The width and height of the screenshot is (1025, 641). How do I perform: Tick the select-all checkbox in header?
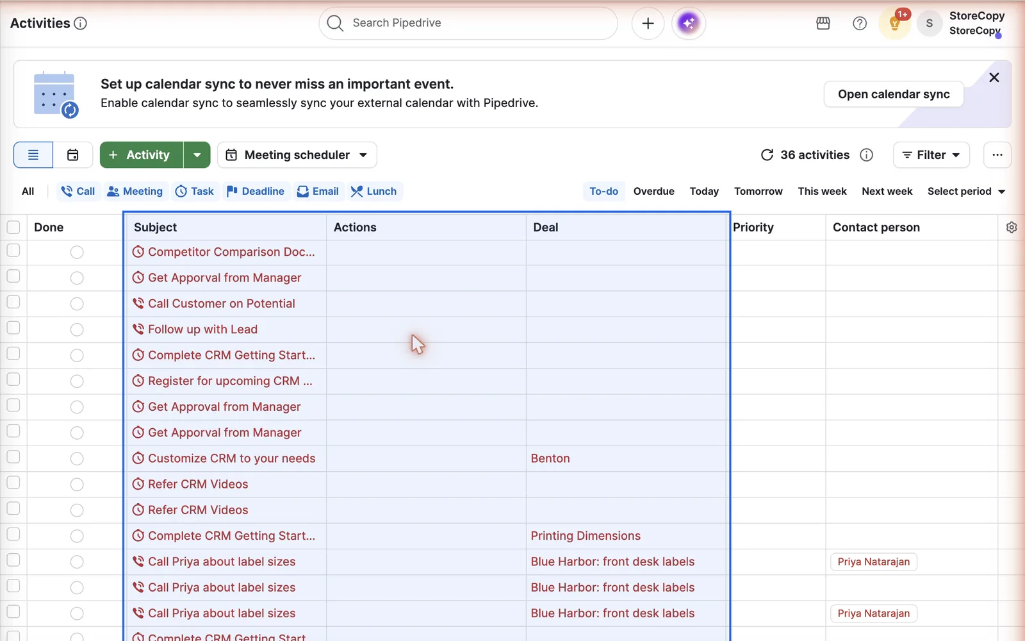[13, 227]
